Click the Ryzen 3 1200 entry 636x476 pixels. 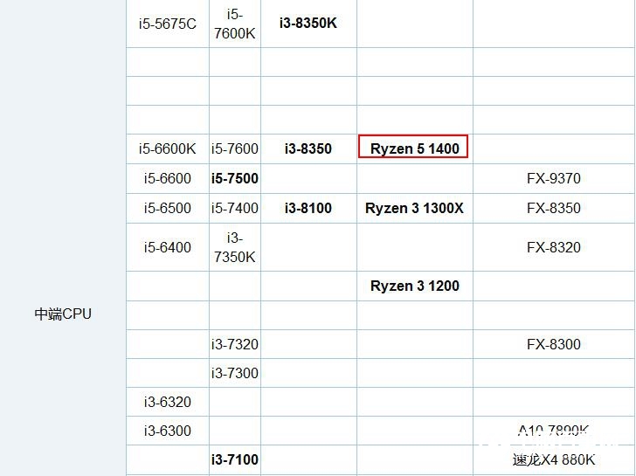tap(414, 286)
